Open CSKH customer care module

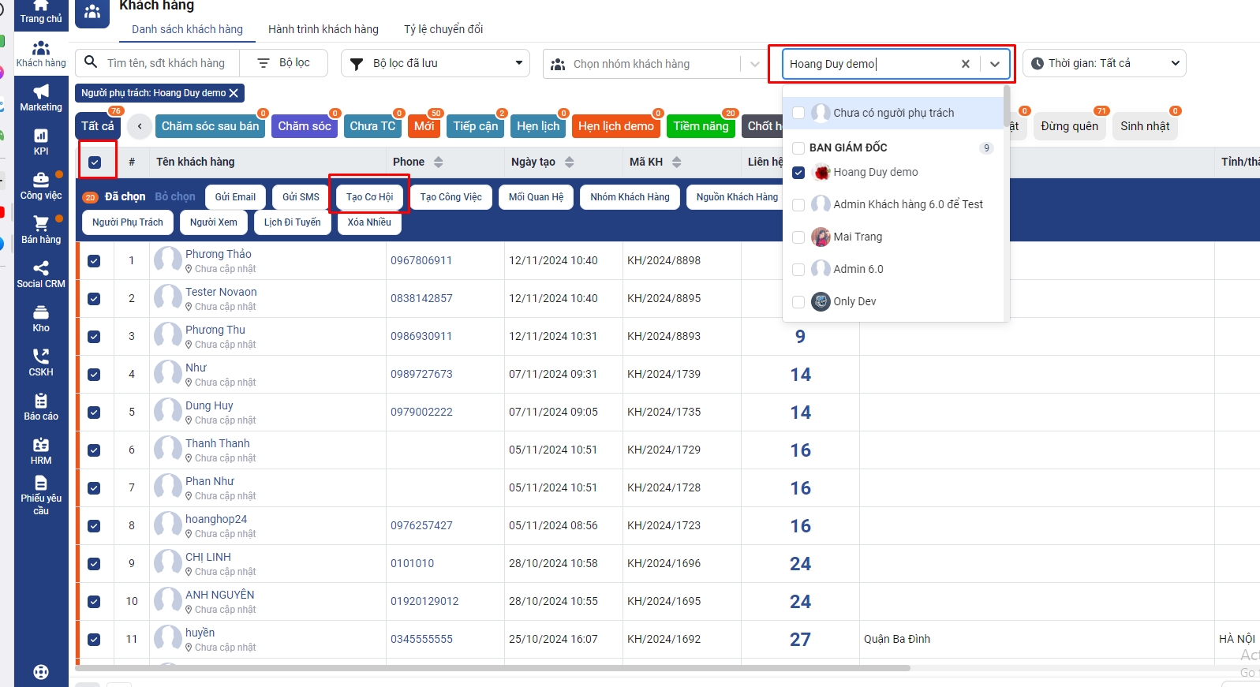coord(41,363)
